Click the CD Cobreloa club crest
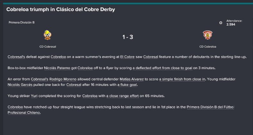This screenshot has height=135, width=253. (208, 35)
